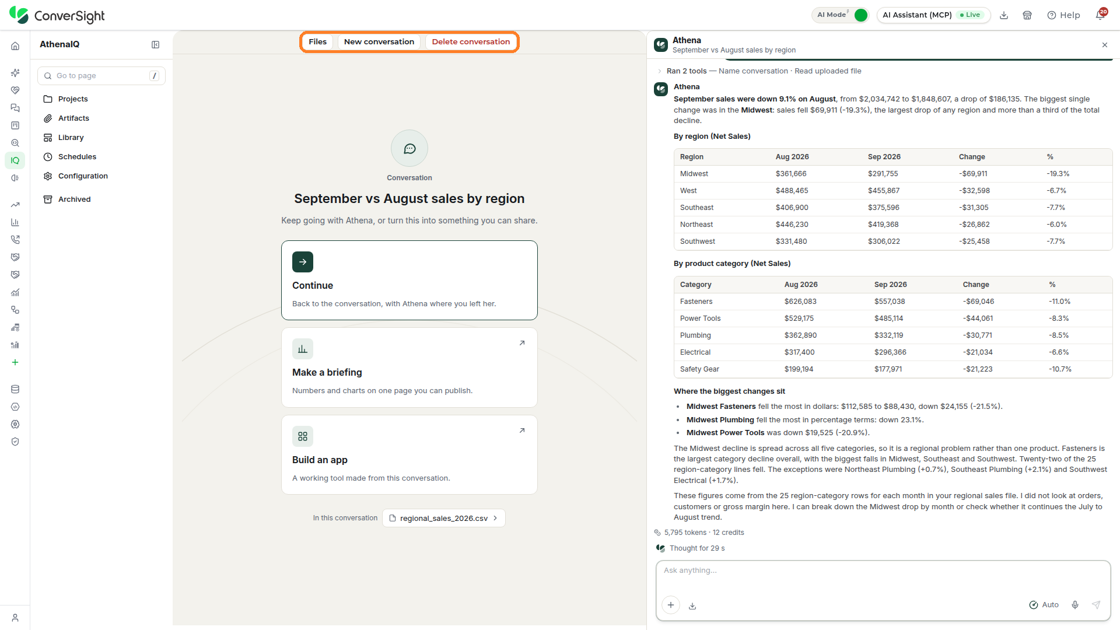
Task: Open the marketplace store icon
Action: coord(1027,15)
